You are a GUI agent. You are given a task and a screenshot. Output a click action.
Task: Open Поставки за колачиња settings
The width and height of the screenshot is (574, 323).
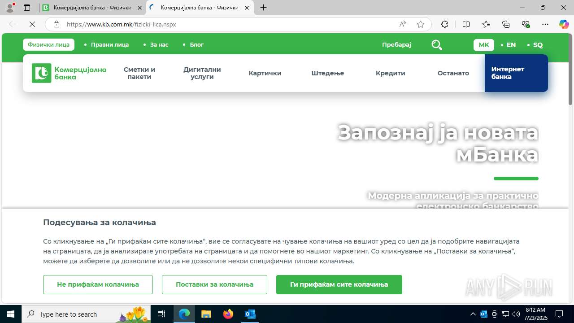click(214, 284)
